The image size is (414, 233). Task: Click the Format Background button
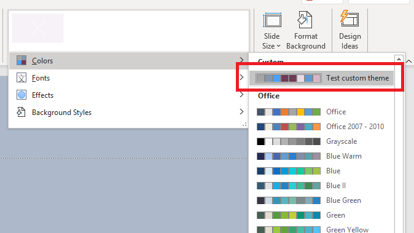[306, 31]
